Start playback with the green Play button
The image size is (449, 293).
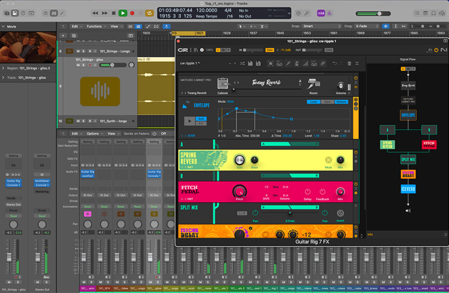123,13
